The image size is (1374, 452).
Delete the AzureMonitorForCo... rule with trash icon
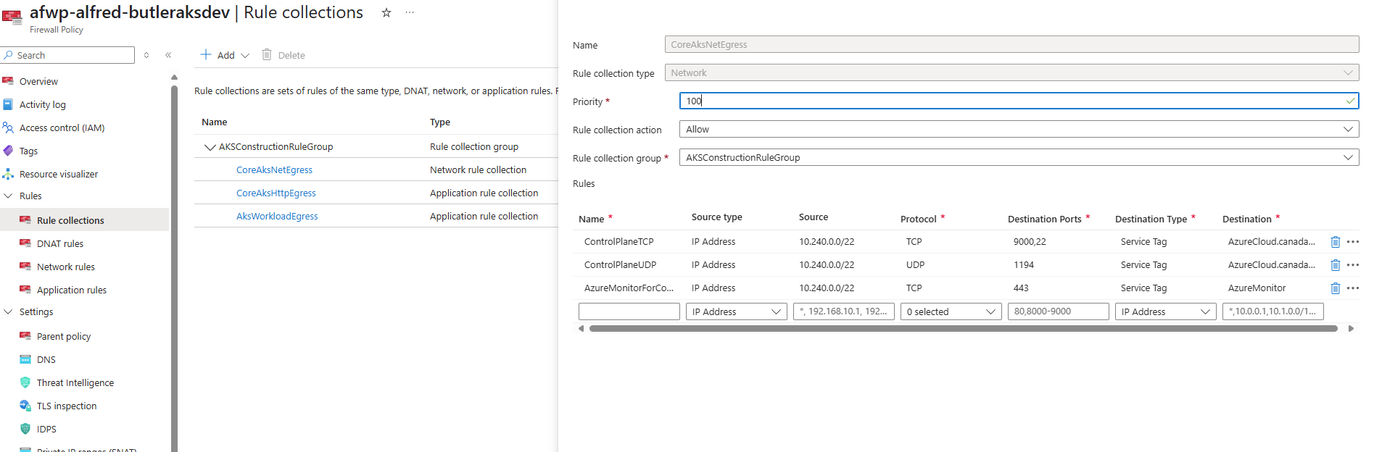[1336, 288]
